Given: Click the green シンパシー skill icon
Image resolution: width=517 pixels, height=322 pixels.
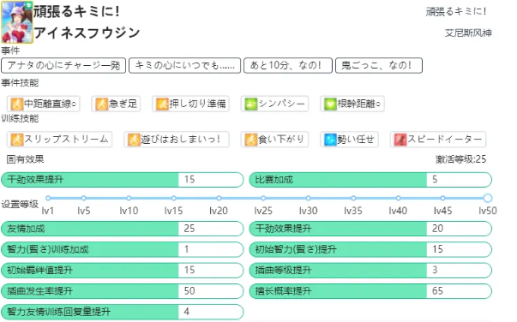Looking at the screenshot, I should click(x=251, y=104).
